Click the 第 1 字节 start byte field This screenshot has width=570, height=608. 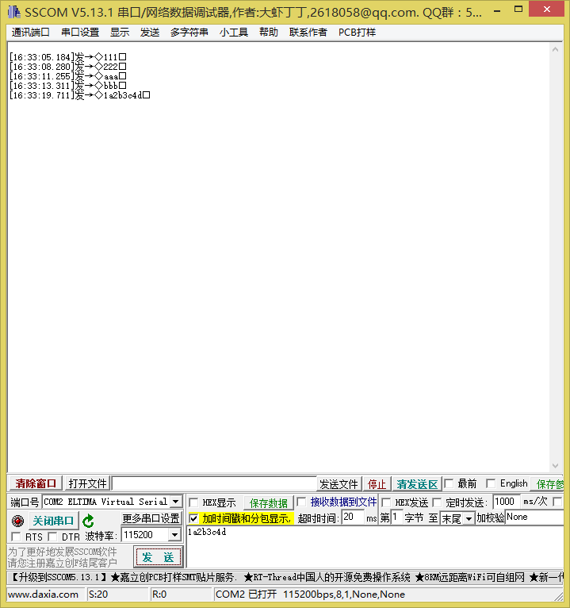pos(396,518)
